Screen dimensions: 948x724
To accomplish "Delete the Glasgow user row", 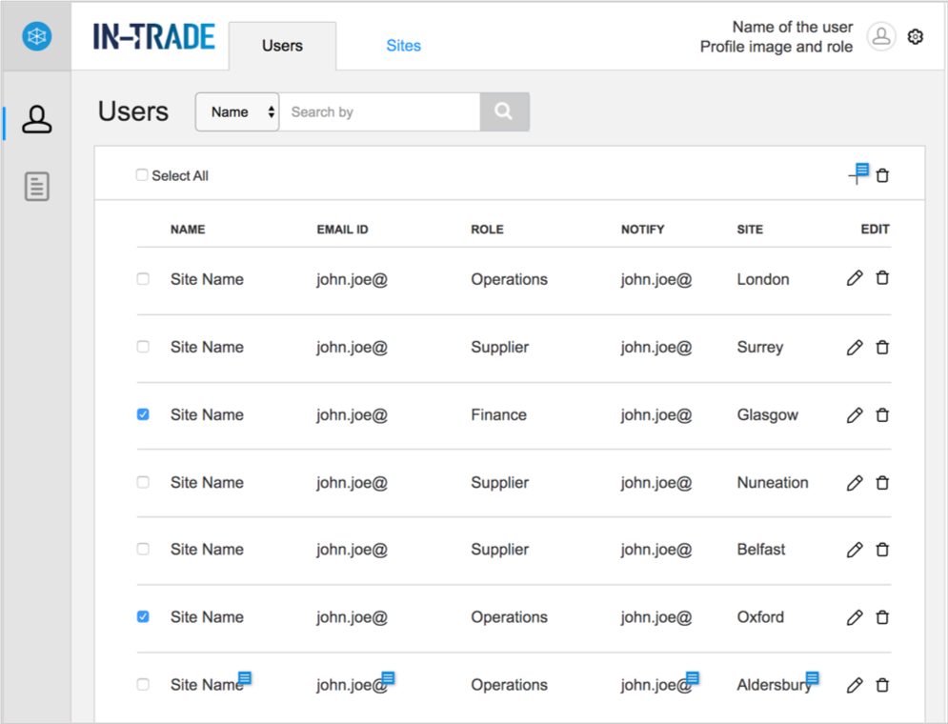I will (x=882, y=414).
